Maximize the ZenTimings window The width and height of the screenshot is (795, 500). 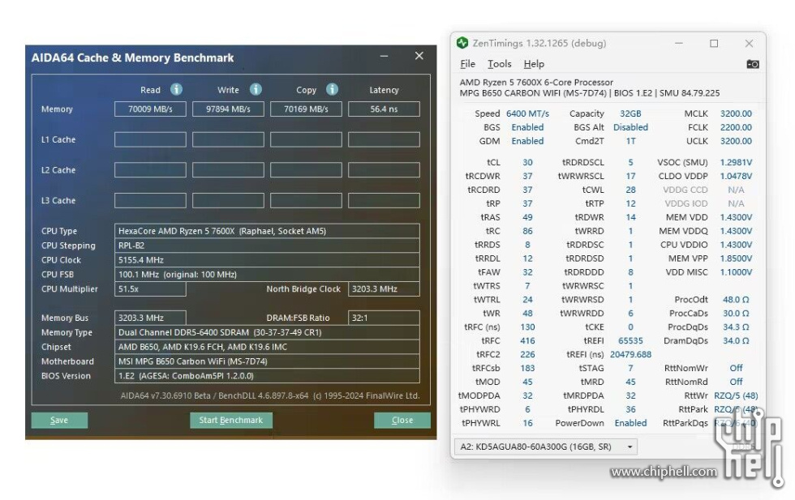pyautogui.click(x=714, y=44)
